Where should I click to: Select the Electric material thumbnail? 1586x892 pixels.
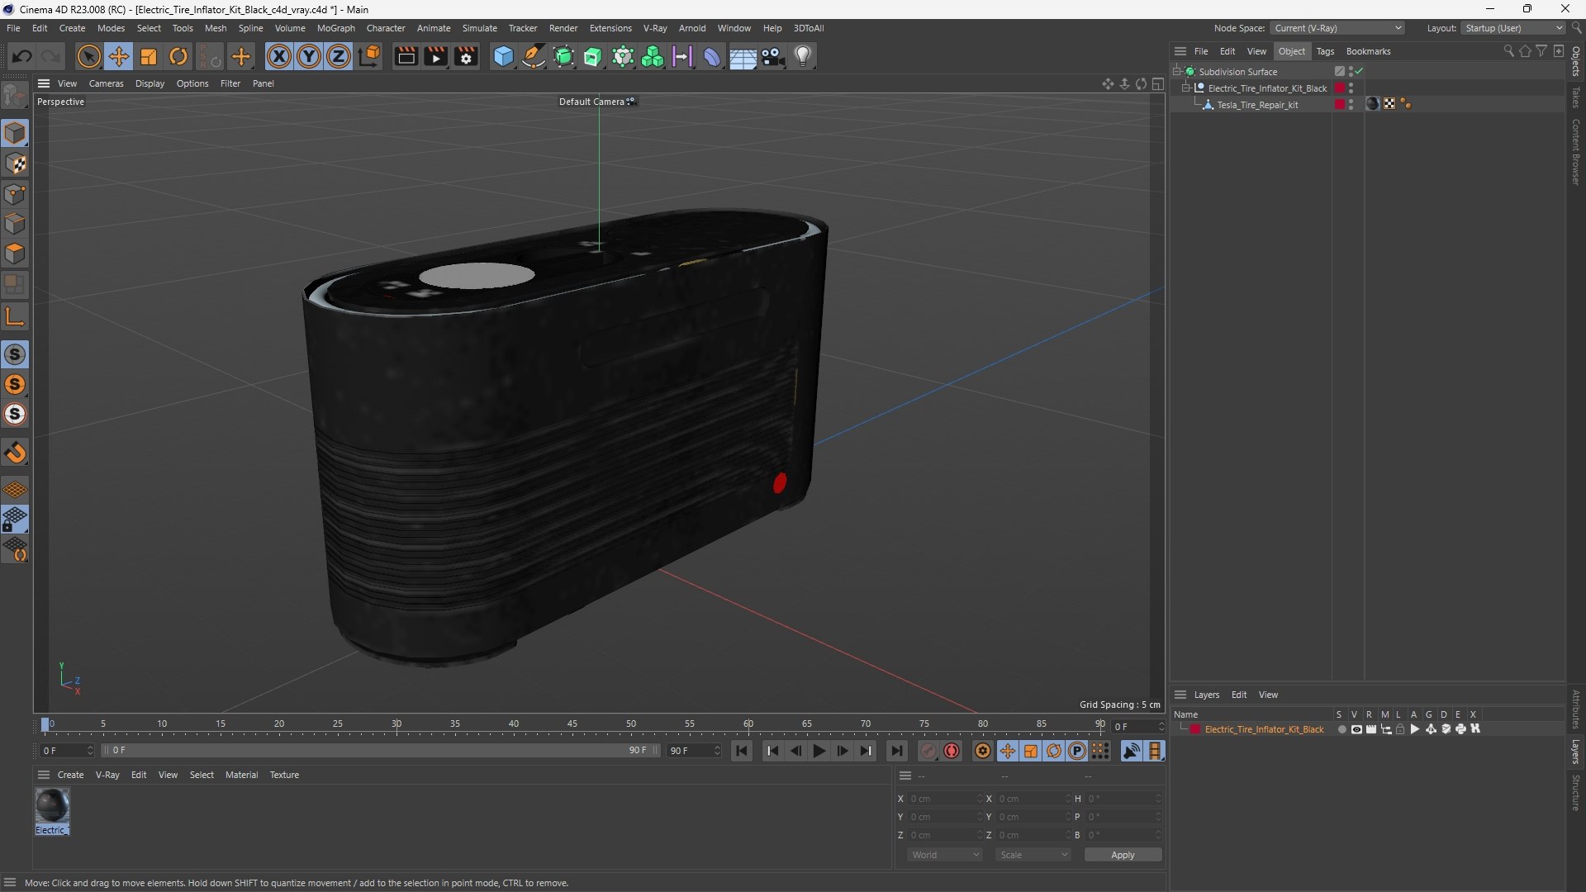[52, 805]
